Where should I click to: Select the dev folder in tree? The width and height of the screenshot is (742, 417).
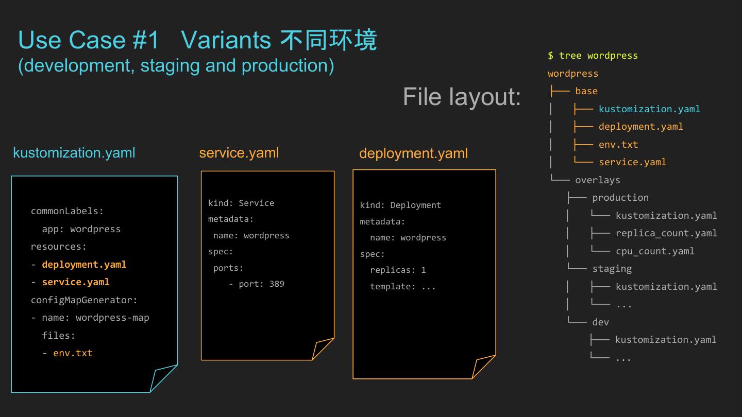[601, 322]
